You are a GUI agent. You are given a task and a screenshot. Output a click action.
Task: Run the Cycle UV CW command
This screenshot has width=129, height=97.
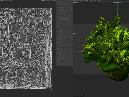(x=64, y=57)
